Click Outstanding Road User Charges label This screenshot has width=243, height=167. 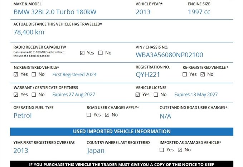193,108
